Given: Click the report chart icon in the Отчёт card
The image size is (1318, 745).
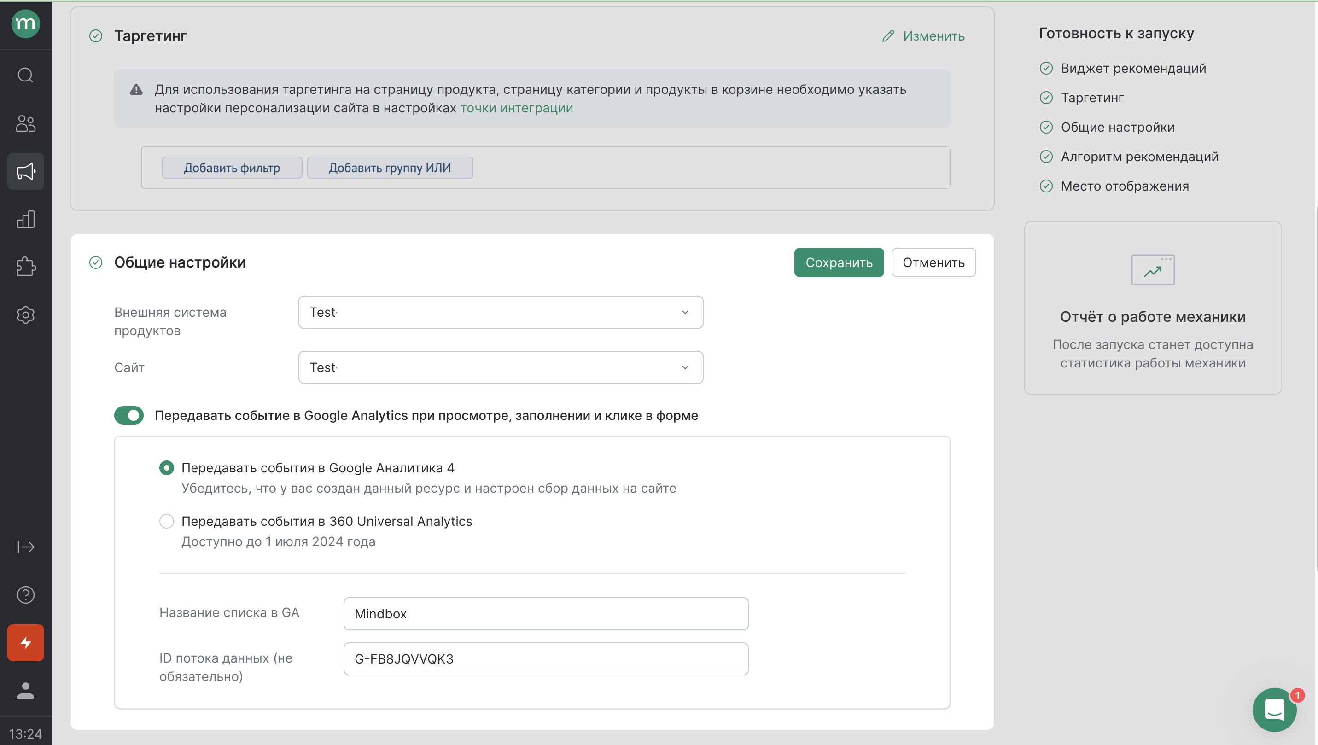Looking at the screenshot, I should [1153, 270].
